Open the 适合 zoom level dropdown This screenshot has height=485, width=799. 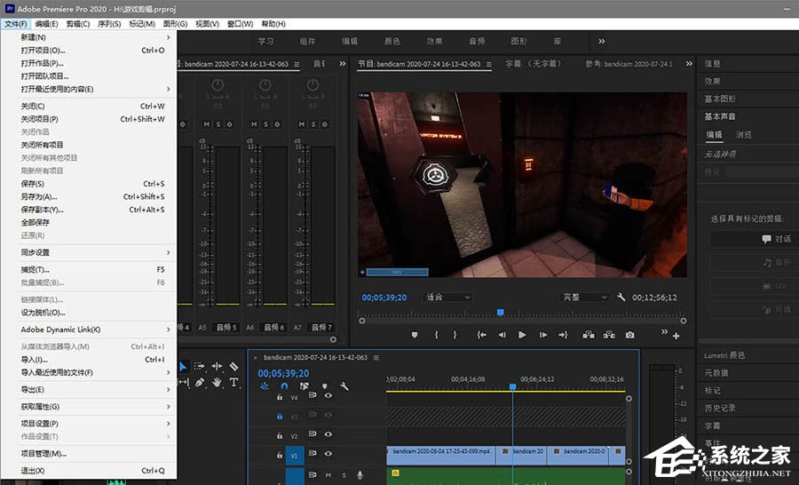pyautogui.click(x=448, y=298)
